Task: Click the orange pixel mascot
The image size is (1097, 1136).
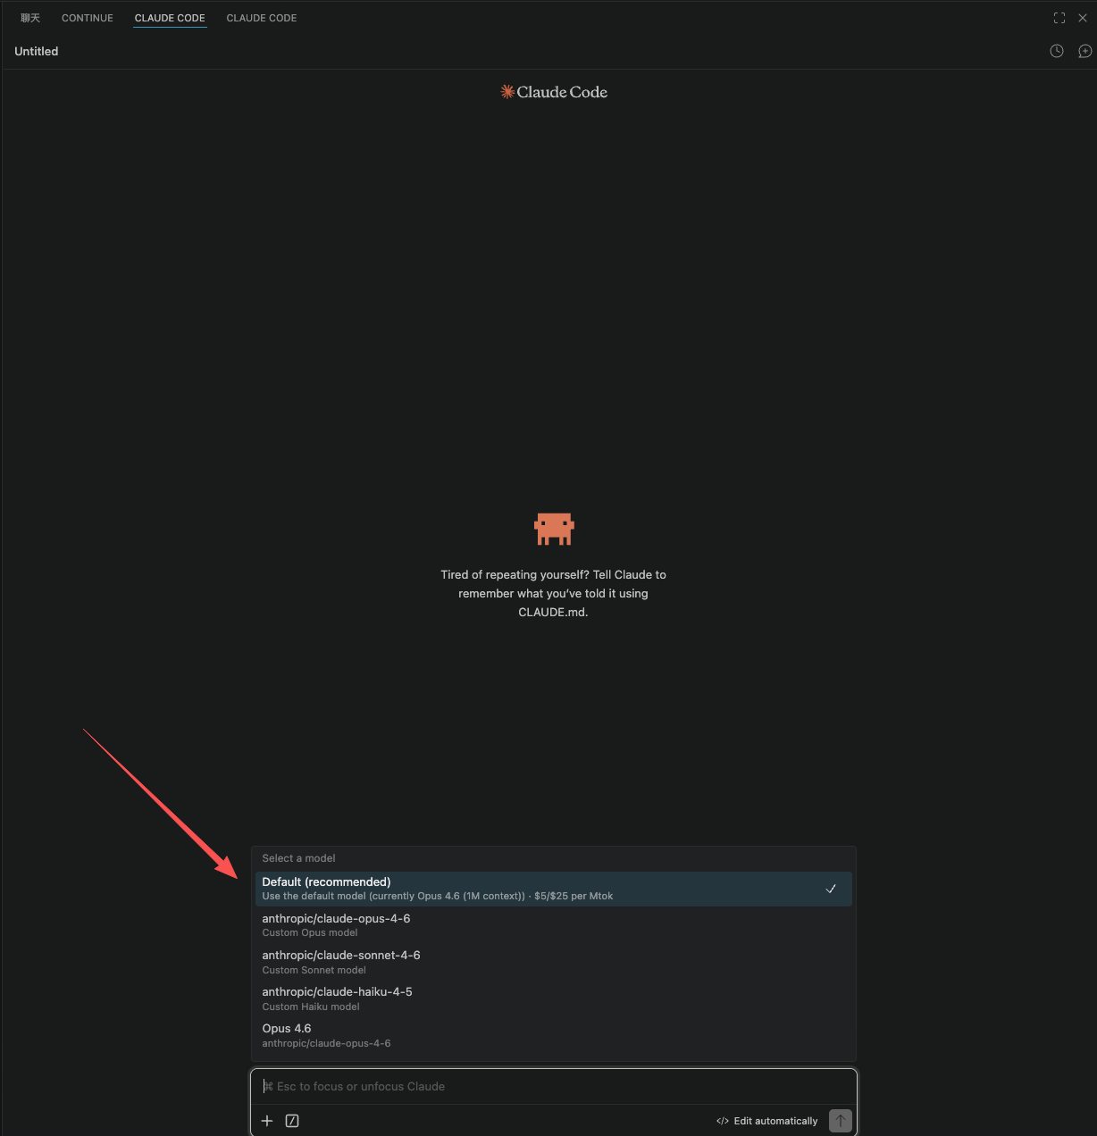Action: click(554, 529)
